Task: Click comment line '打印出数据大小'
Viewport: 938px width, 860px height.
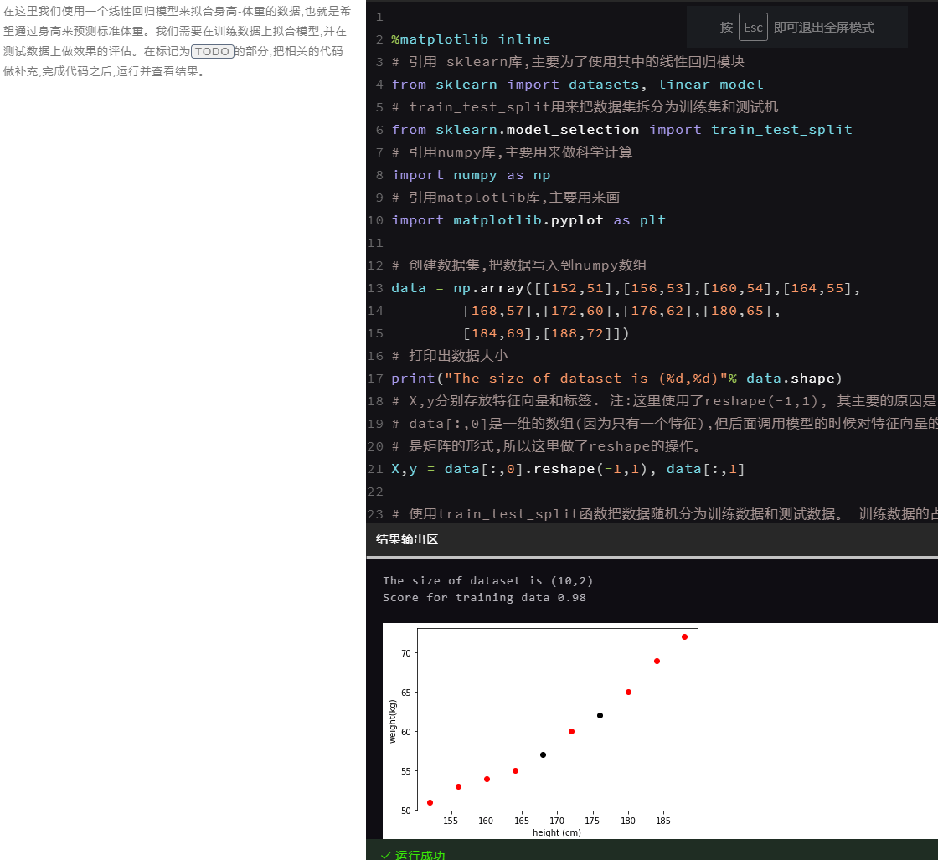Action: click(450, 356)
